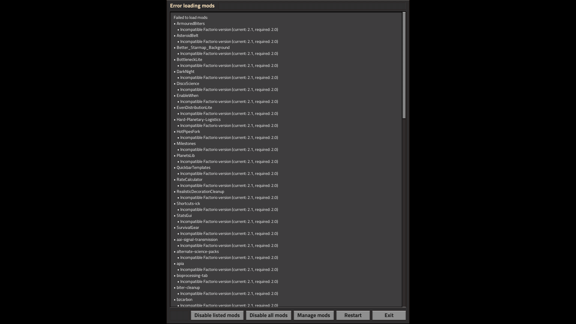576x324 pixels.
Task: Click the Better_Starmap_Background mod entry
Action: tap(203, 47)
